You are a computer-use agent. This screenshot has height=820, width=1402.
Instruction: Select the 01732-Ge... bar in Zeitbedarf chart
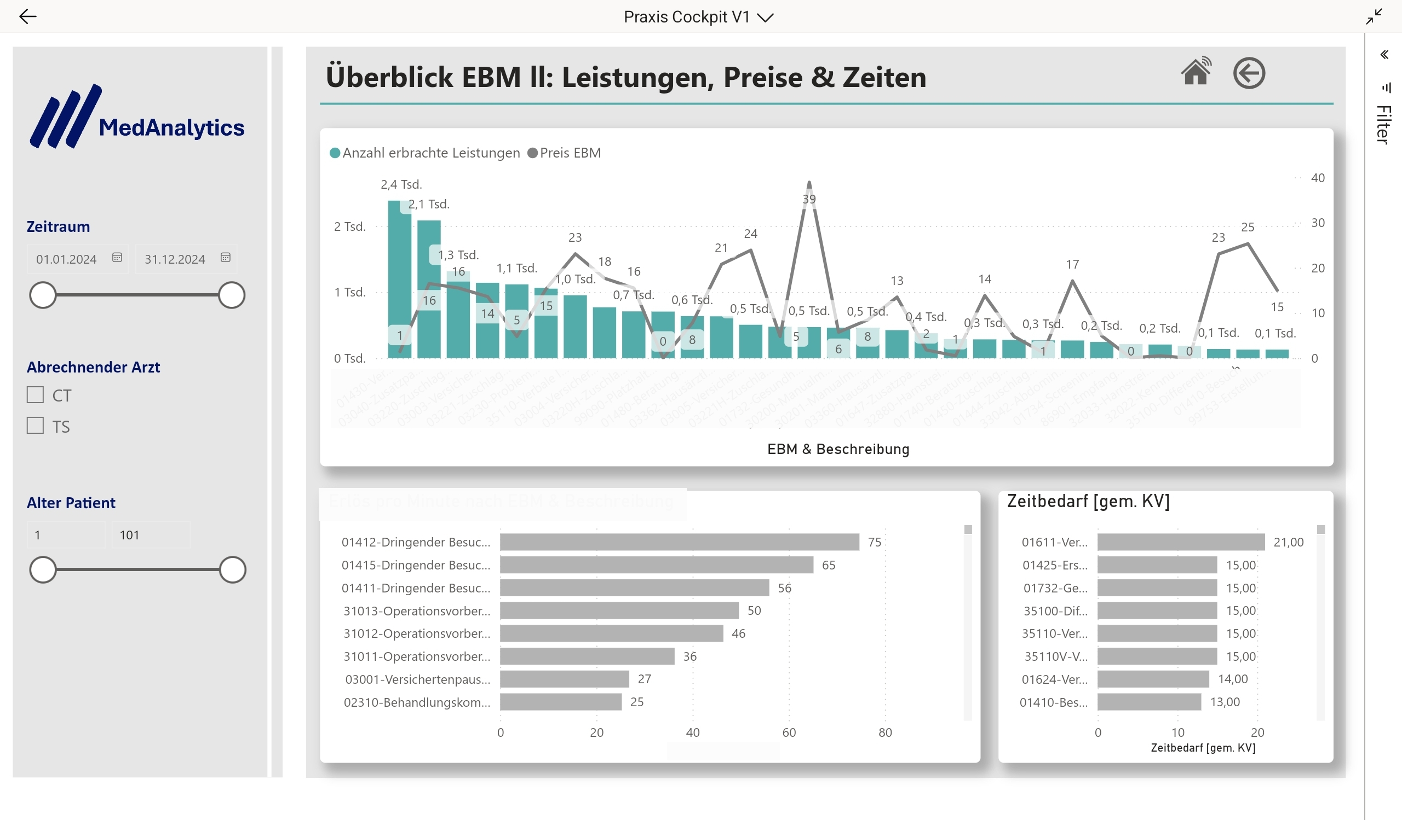click(1157, 588)
